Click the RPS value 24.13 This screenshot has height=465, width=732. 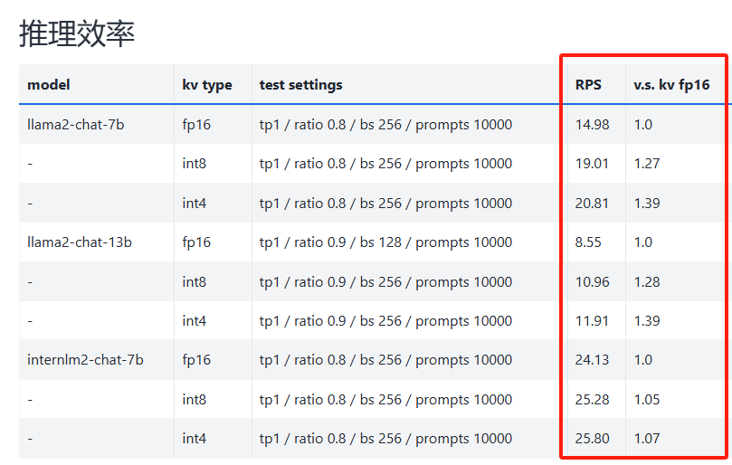(592, 360)
